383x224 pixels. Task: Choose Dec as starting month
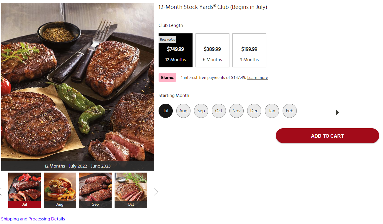click(254, 111)
